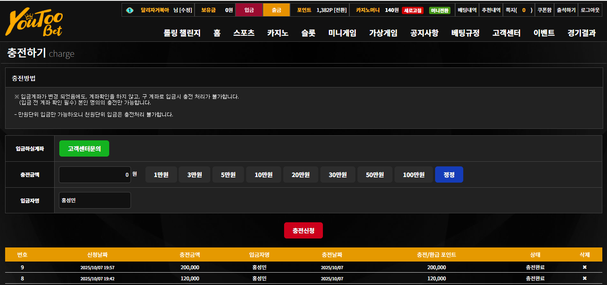Click the green 고객센터문의 button
Image resolution: width=607 pixels, height=285 pixels.
coord(84,148)
